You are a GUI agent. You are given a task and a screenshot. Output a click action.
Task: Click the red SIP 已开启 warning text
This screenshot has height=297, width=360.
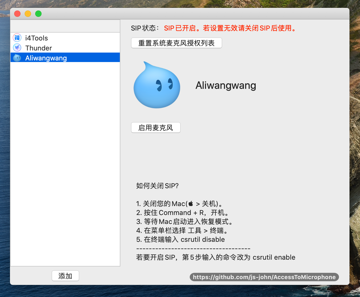click(230, 28)
